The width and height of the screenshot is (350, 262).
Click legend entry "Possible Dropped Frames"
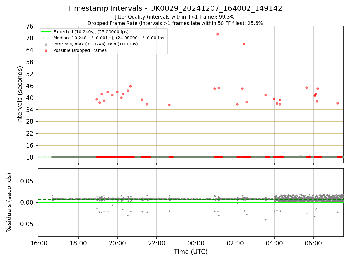(x=80, y=50)
